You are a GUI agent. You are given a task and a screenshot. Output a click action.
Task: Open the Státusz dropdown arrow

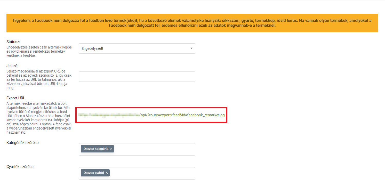tap(191, 48)
